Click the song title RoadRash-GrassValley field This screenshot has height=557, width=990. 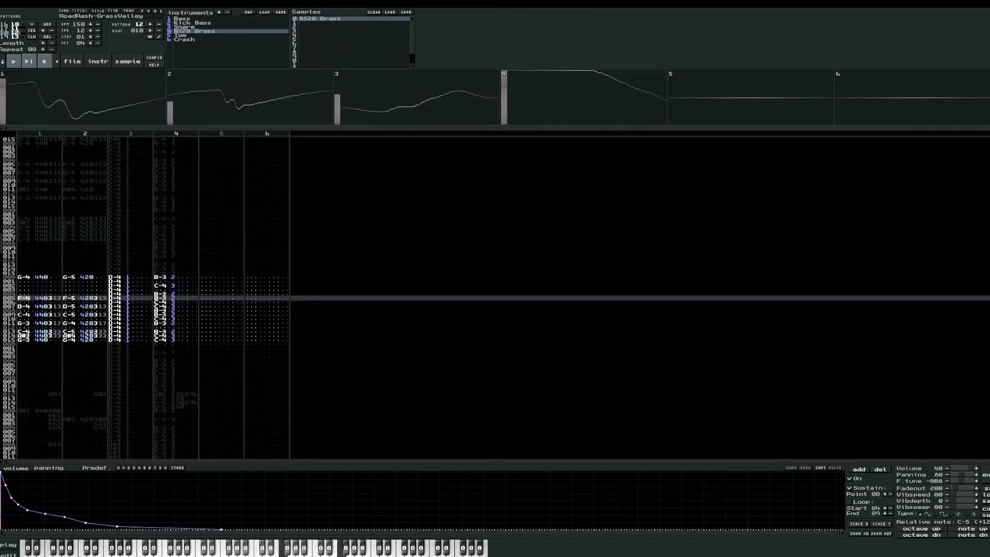pyautogui.click(x=111, y=16)
